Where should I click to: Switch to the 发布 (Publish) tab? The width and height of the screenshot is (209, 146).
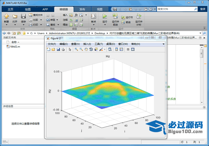click(x=82, y=9)
